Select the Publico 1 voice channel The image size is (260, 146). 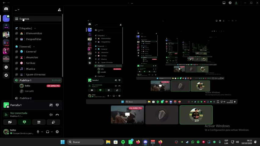point(37,80)
